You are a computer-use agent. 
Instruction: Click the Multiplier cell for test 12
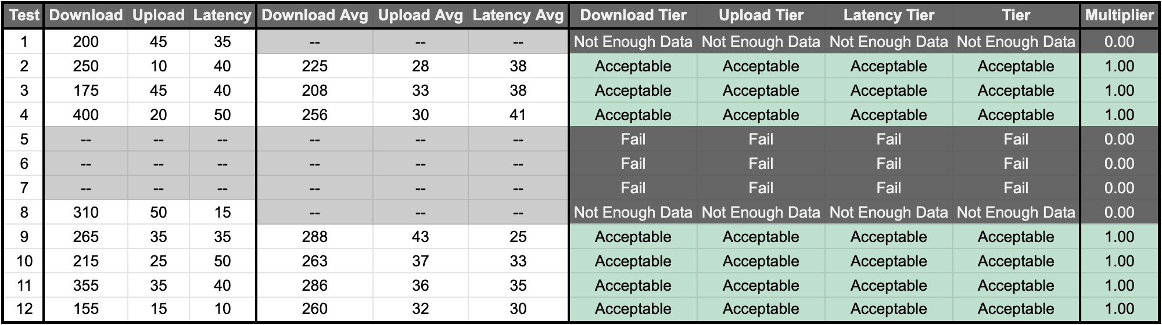pyautogui.click(x=1119, y=309)
